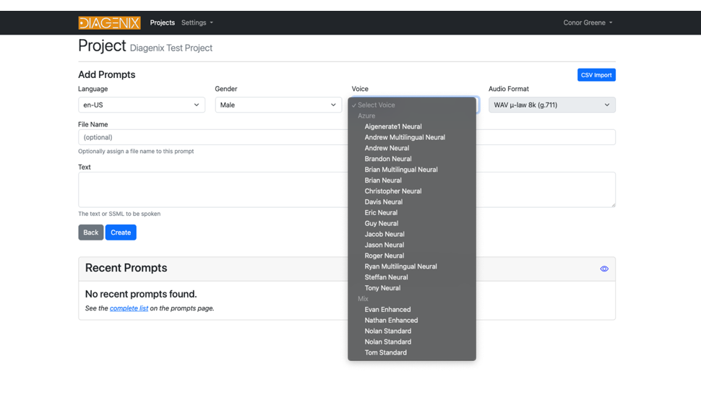
Task: Select Brian Neural voice
Action: 412,180
